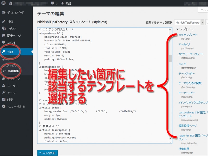Open 設定 menu in the sidebar

(x=10, y=100)
